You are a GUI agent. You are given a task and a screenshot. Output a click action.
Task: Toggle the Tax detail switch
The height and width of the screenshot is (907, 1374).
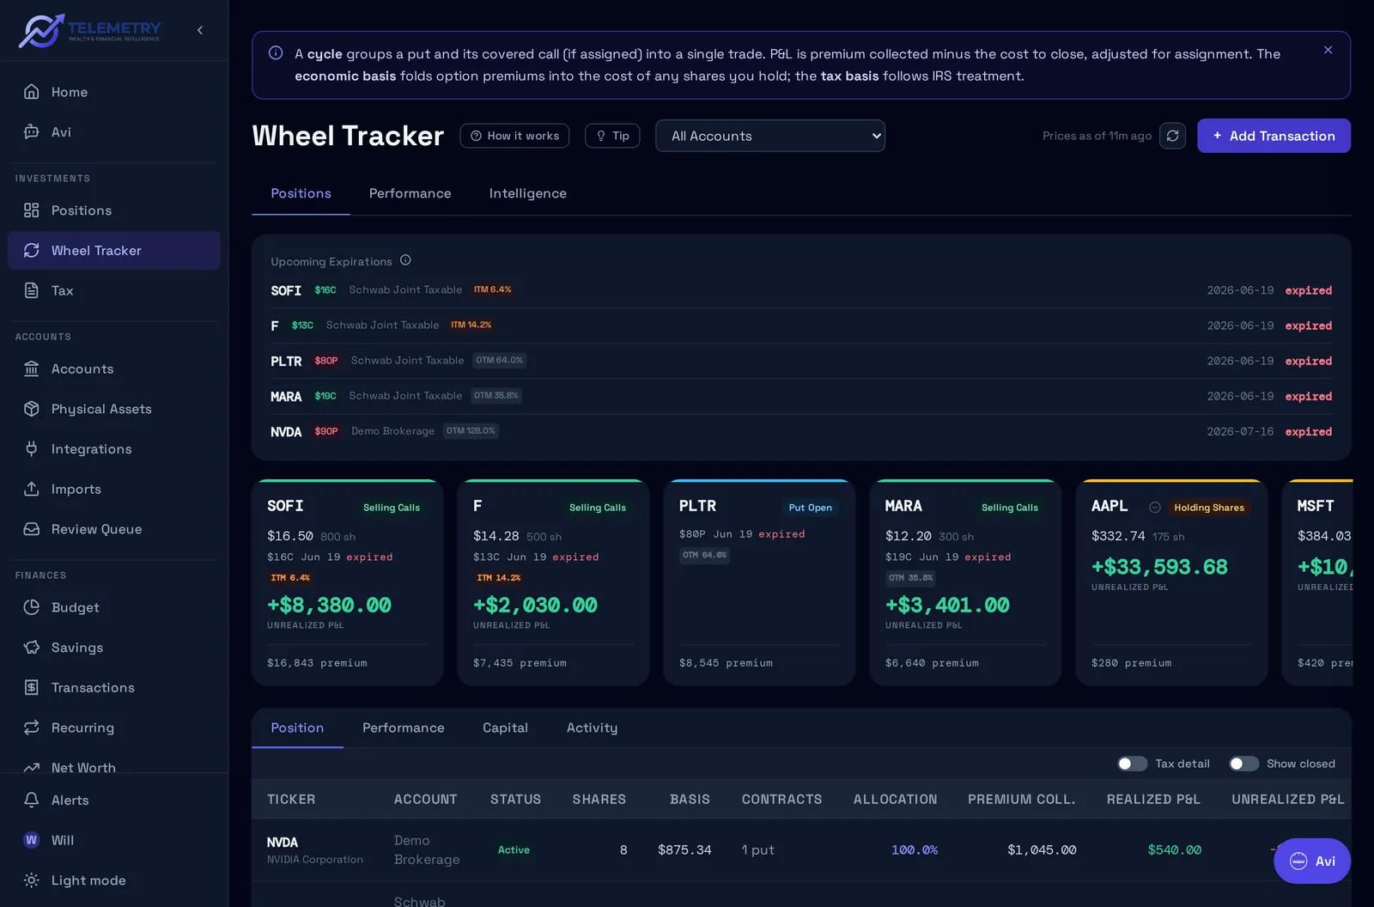point(1132,764)
